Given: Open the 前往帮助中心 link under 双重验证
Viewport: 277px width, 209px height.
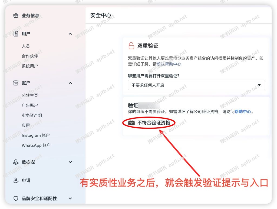Looking at the screenshot, I should 169,64.
